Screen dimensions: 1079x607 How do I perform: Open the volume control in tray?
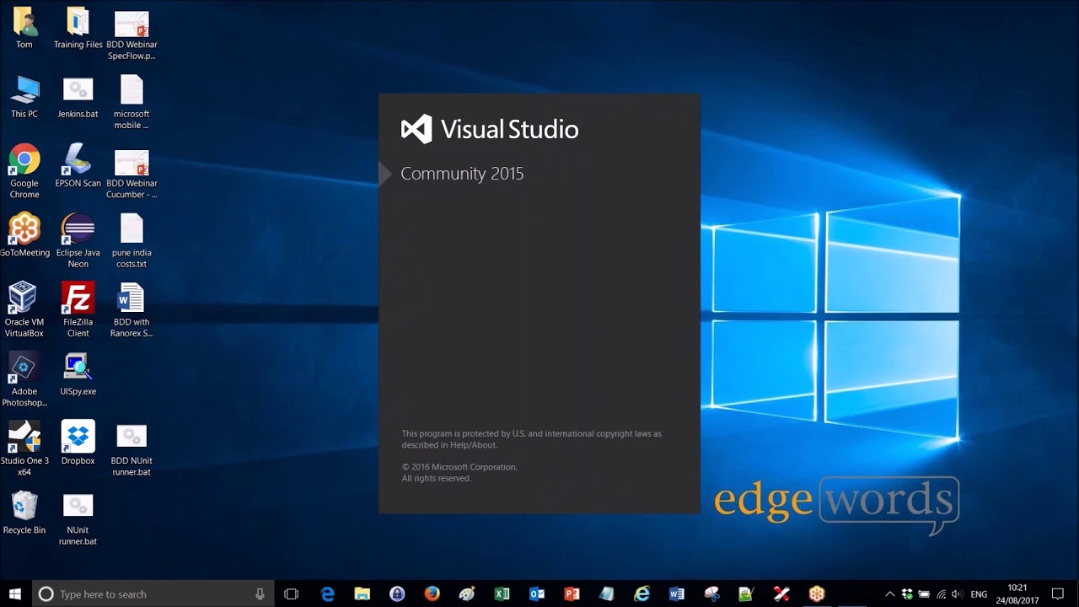click(x=957, y=594)
